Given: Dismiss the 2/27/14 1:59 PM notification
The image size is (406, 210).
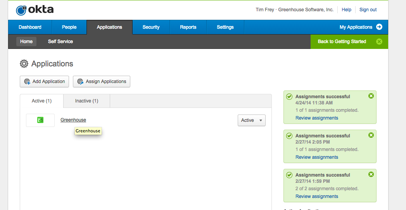Looking at the screenshot, I should tap(371, 174).
